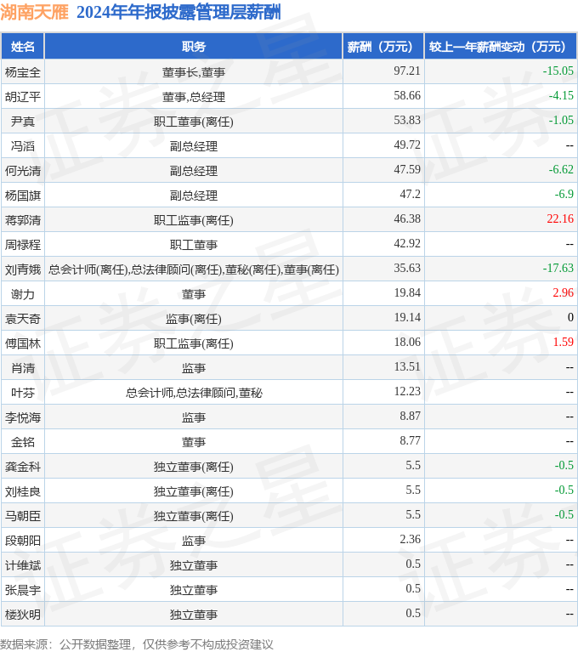Select the salary value 12.23

coord(407,391)
